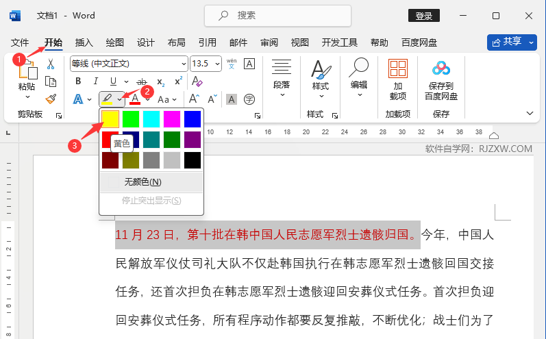This screenshot has width=546, height=339.
Task: Switch to the 开发工具 Developer tab
Action: tap(340, 43)
